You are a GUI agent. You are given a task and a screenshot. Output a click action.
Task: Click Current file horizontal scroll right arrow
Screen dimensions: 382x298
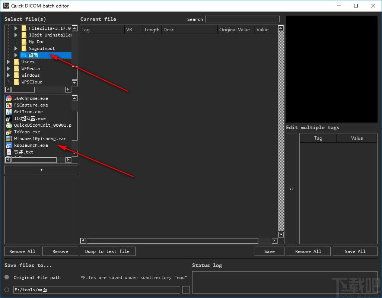tap(274, 241)
